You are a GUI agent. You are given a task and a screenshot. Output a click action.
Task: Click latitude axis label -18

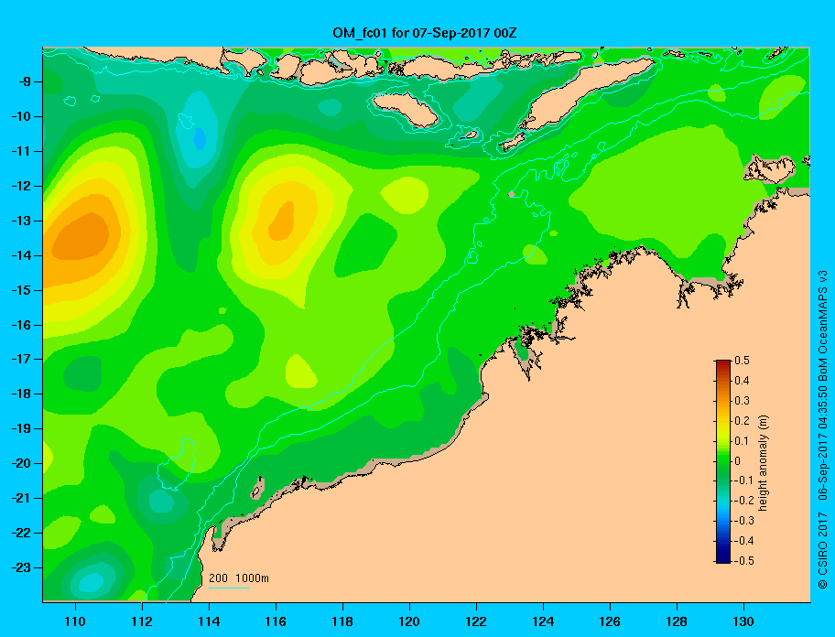coord(20,394)
